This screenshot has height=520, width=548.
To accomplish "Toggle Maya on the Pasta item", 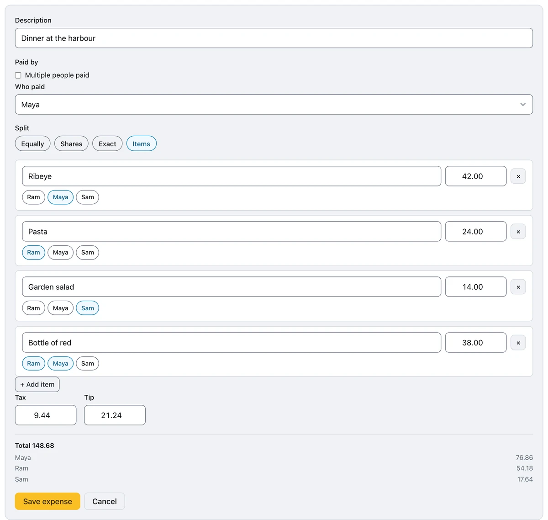I will click(x=60, y=253).
